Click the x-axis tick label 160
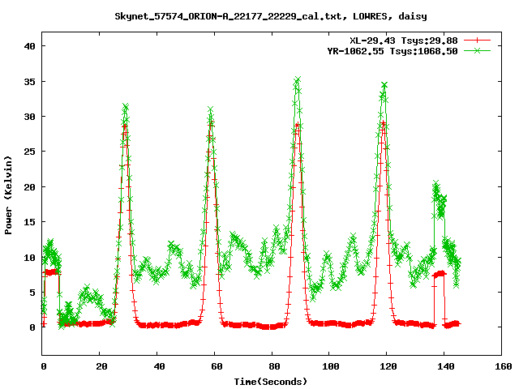 tap(504, 366)
